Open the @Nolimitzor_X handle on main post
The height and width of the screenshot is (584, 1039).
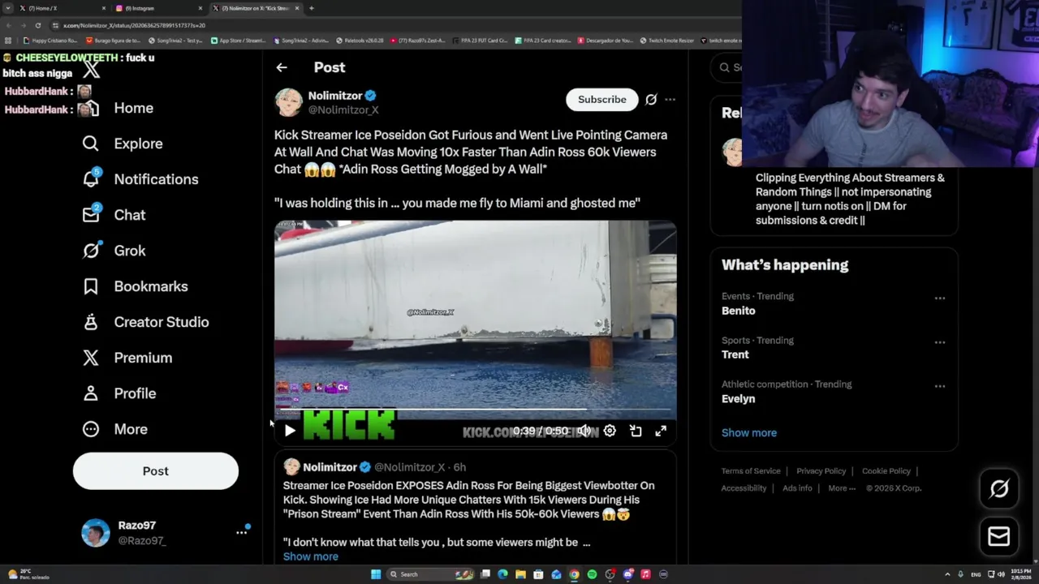point(343,109)
